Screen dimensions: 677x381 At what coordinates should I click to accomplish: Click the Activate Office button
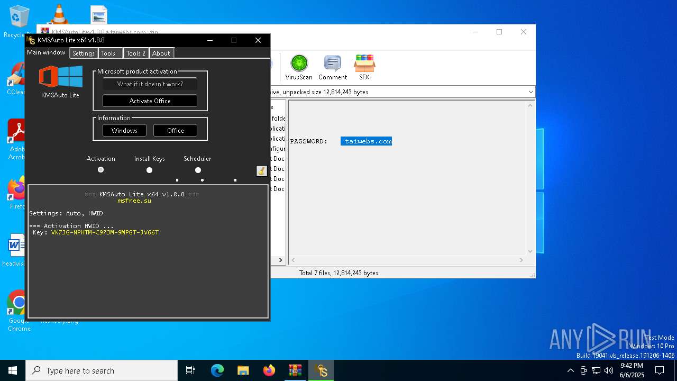pyautogui.click(x=150, y=101)
